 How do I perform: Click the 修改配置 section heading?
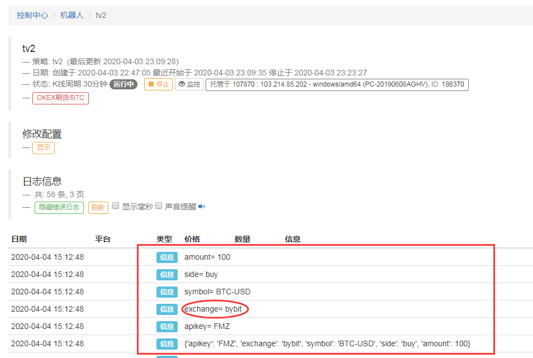42,134
